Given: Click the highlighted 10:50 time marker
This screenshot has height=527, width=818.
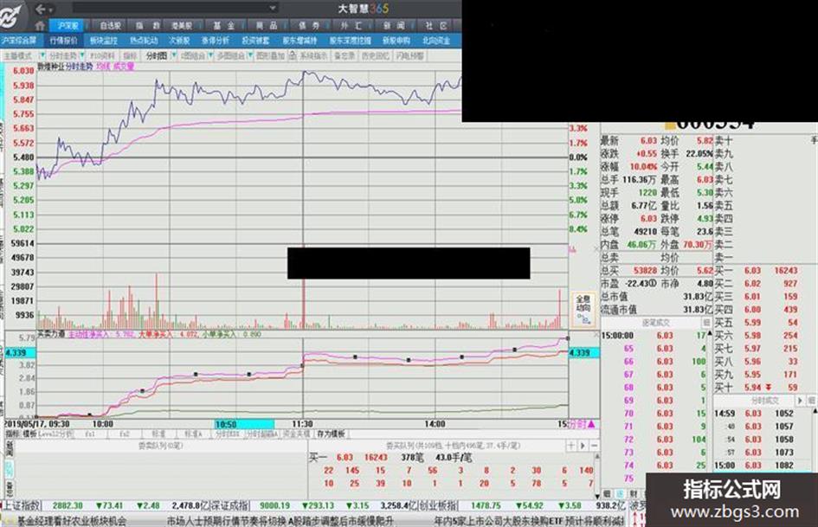Looking at the screenshot, I should (244, 424).
